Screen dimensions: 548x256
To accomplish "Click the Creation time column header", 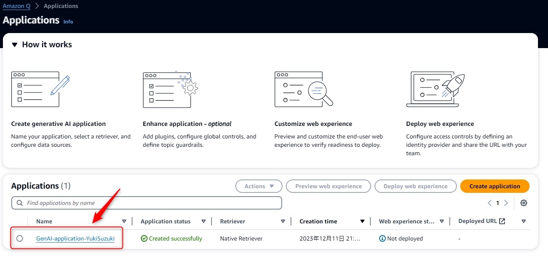I will pyautogui.click(x=318, y=221).
